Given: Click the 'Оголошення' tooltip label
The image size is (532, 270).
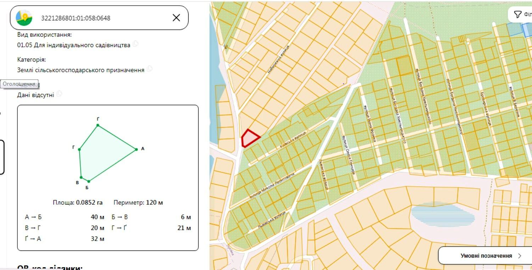Looking at the screenshot, I should 19,84.
